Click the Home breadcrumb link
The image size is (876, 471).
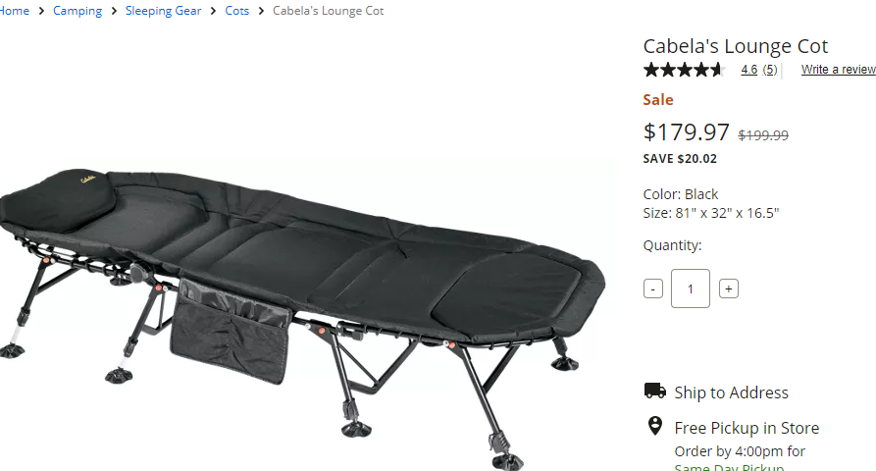14,11
